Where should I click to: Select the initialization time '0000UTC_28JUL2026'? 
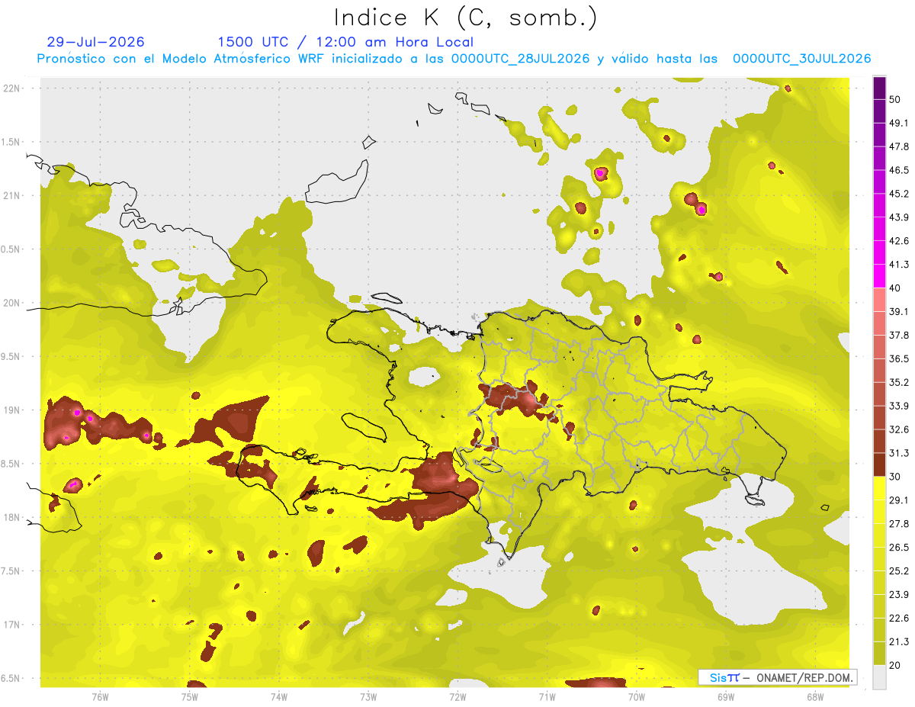pyautogui.click(x=520, y=59)
